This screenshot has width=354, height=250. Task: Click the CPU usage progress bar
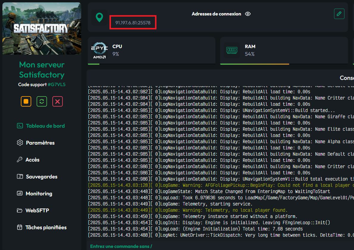coord(151,64)
